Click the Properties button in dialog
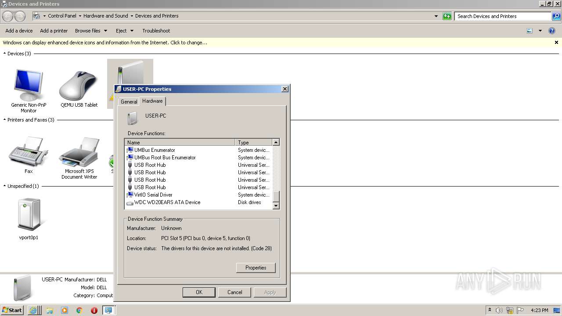 pos(256,268)
